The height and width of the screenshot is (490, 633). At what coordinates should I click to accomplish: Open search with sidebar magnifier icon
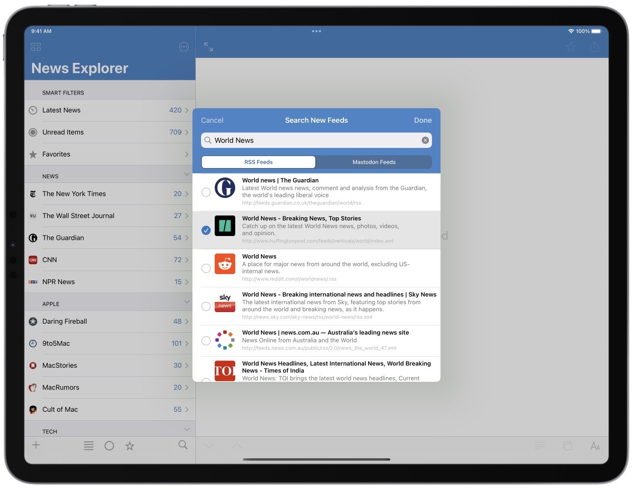point(183,445)
